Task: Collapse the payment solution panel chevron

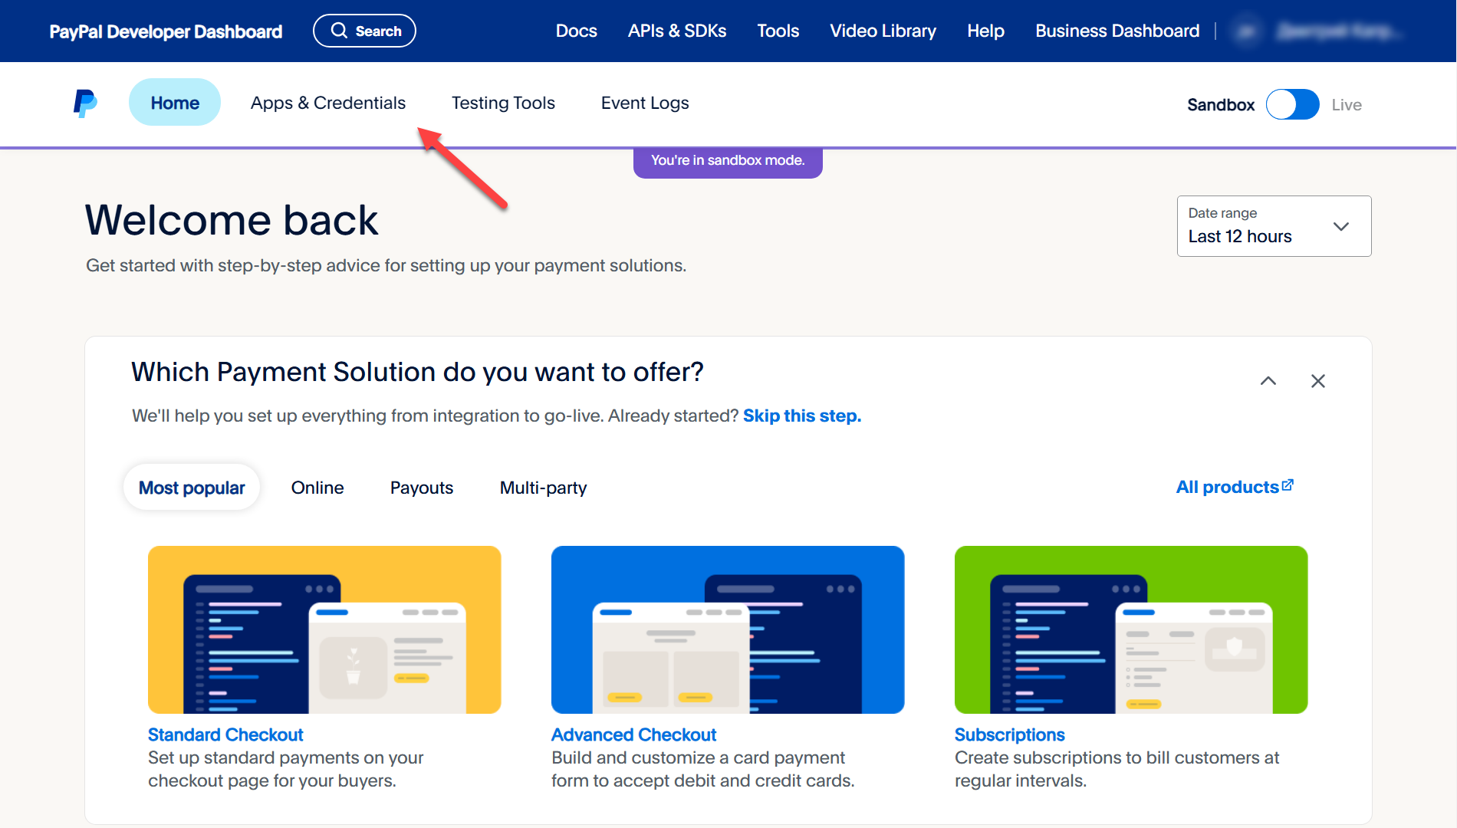Action: (1268, 381)
